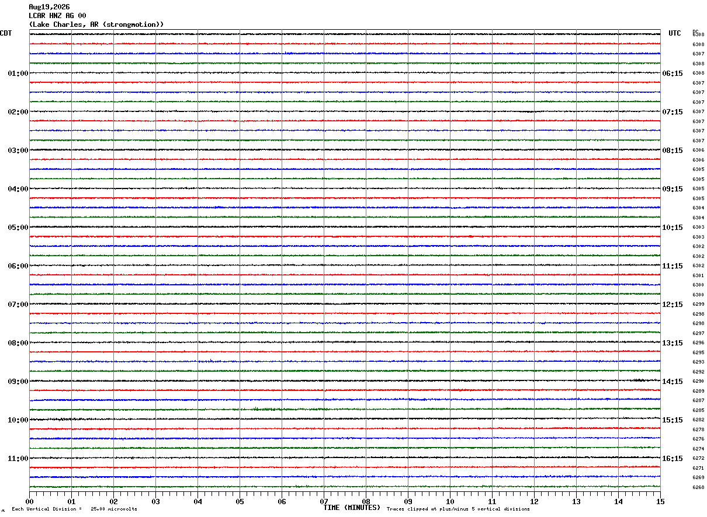Click the LCAR HNZ AG 00 station title
The height and width of the screenshot is (517, 707).
click(57, 16)
